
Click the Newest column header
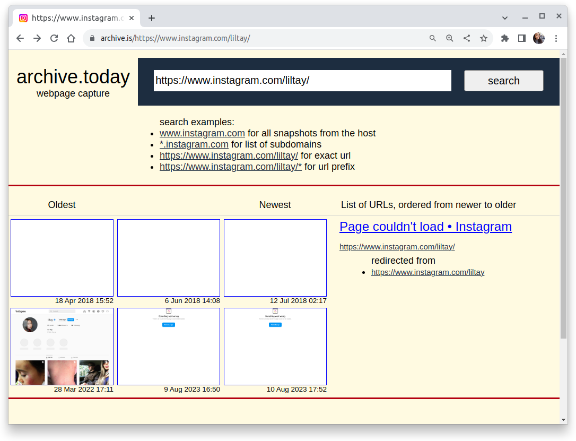[275, 205]
